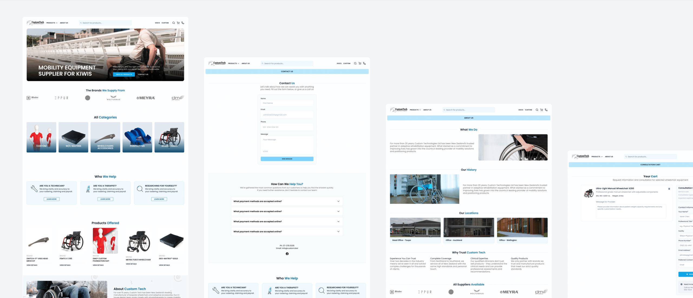This screenshot has width=693, height=298.
Task: Open DOCS in the About Us page header
Action: click(521, 110)
